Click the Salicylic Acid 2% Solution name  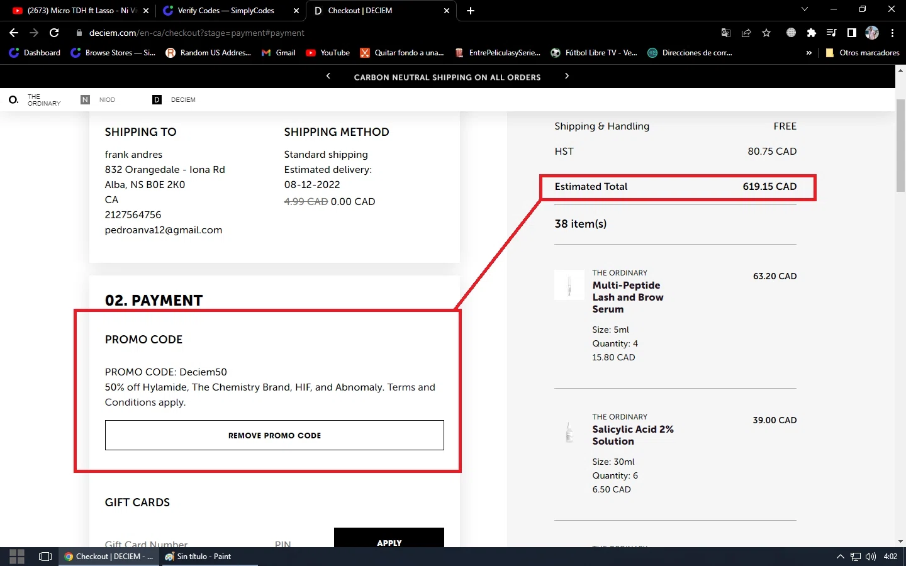pyautogui.click(x=633, y=435)
